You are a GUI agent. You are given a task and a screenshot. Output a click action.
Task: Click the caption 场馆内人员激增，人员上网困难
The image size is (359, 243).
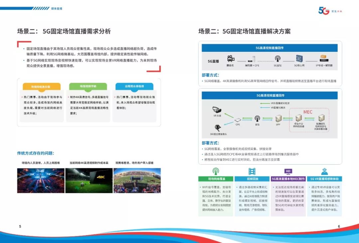pos(41,163)
